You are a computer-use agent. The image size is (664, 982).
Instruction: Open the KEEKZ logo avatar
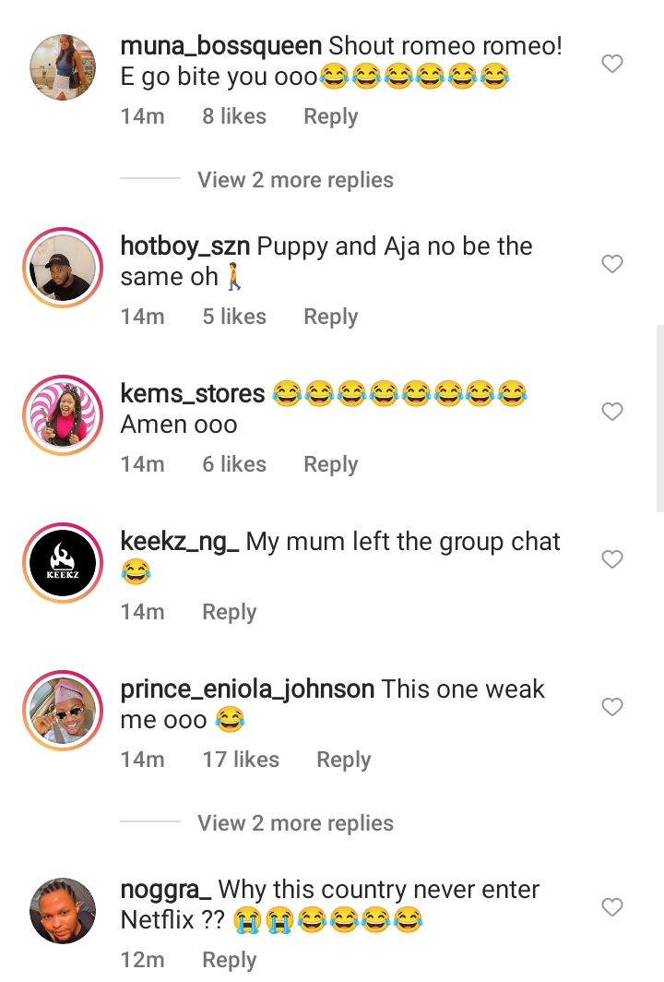[63, 562]
